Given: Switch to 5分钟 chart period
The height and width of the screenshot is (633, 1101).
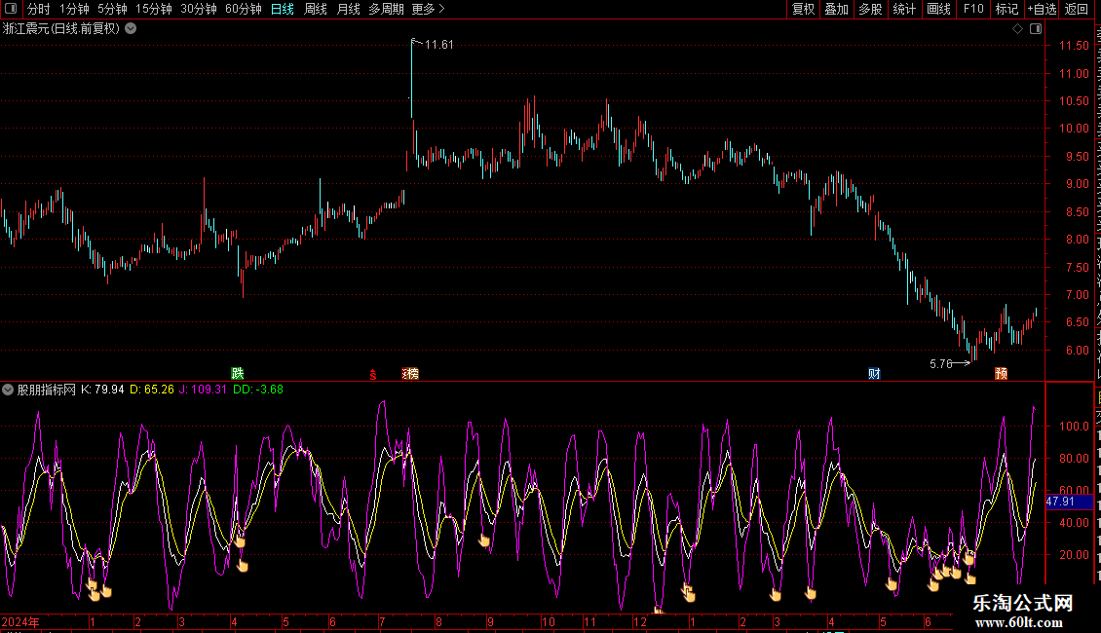Looking at the screenshot, I should tap(112, 9).
